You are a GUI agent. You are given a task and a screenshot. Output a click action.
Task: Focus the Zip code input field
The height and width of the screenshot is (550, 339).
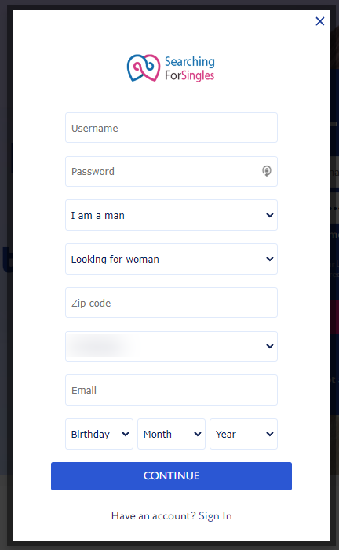(x=171, y=303)
